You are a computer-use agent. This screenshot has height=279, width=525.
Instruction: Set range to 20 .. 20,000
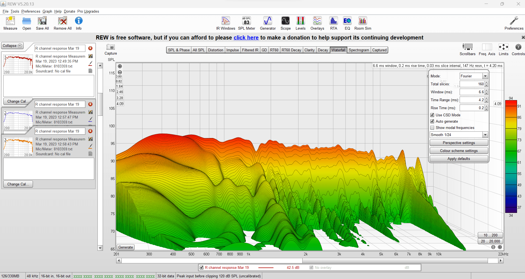click(x=490, y=241)
